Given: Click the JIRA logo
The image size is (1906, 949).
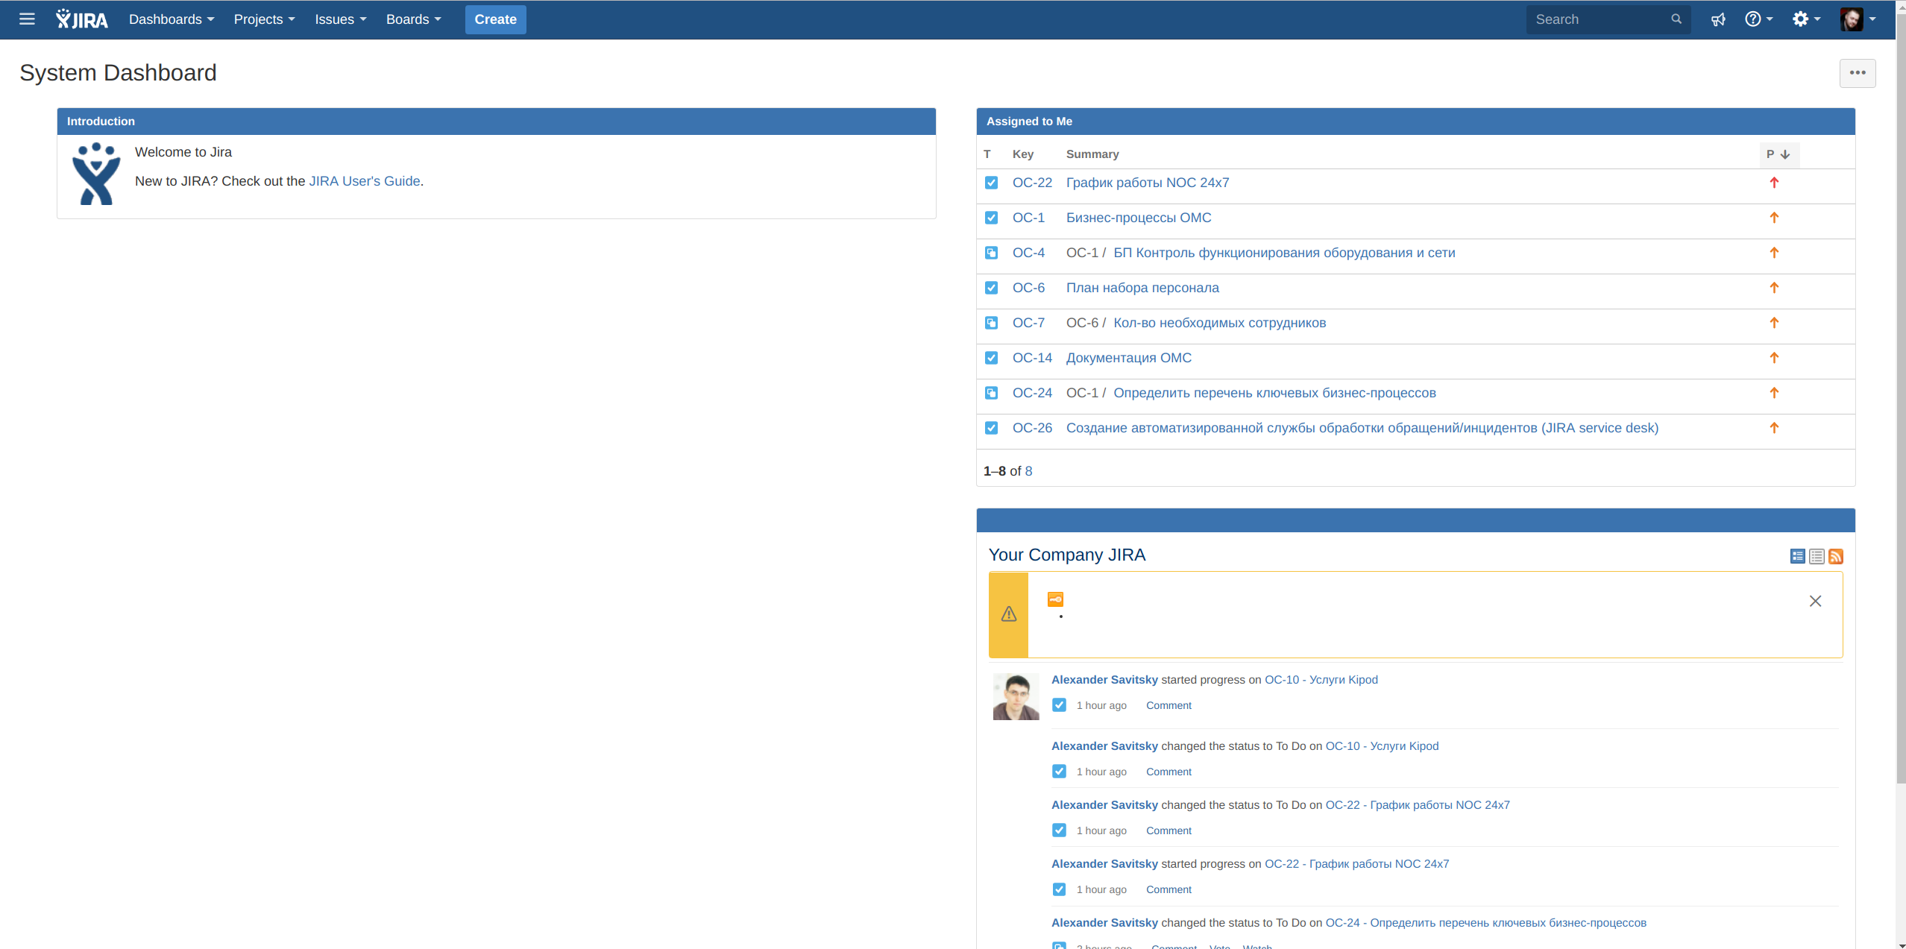Looking at the screenshot, I should click(x=82, y=19).
